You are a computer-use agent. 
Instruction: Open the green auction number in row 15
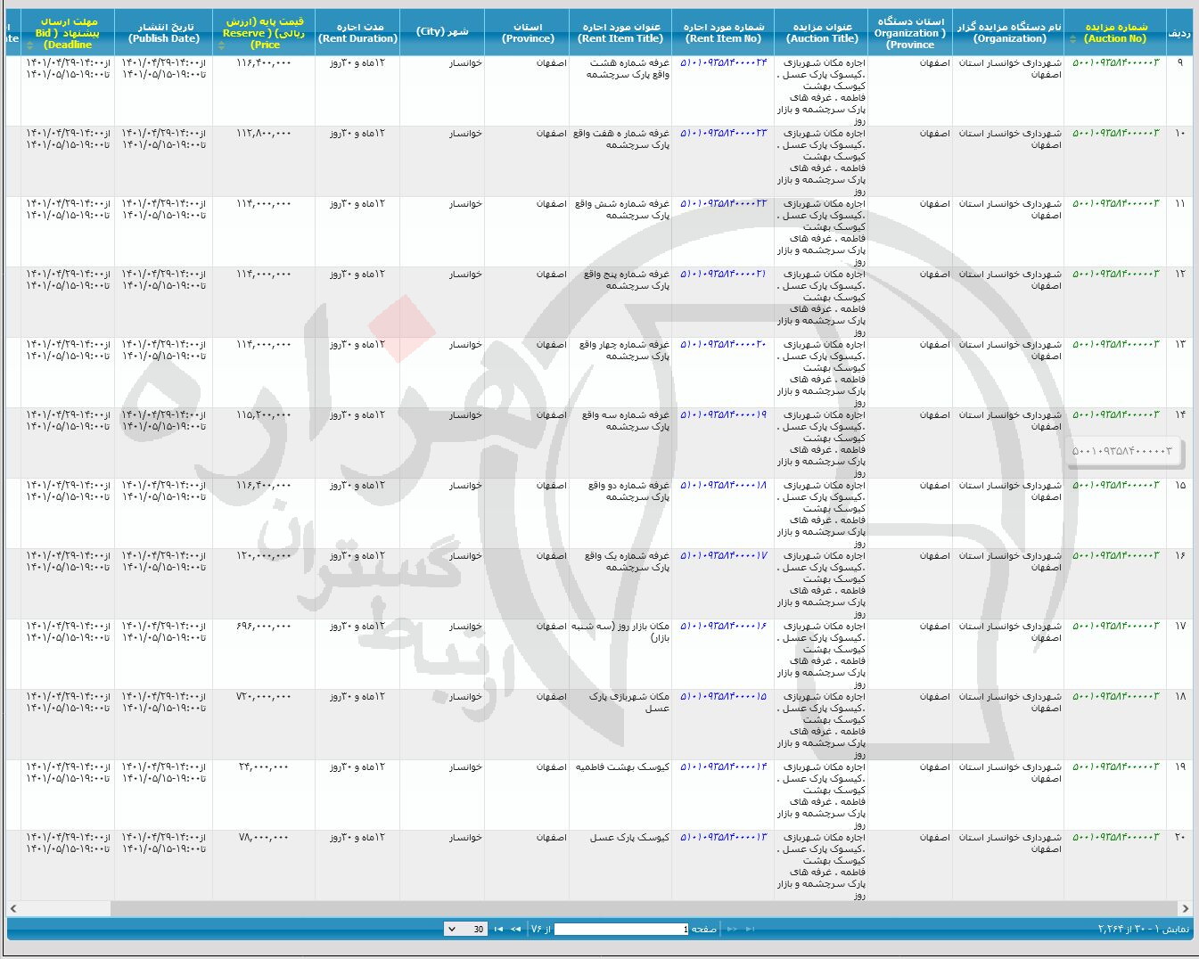coord(1115,486)
